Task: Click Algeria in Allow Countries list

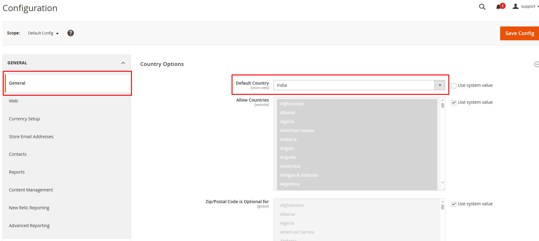Action: [357, 122]
